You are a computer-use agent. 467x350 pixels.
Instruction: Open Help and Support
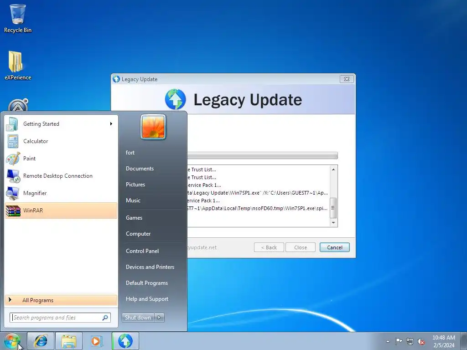click(x=147, y=299)
